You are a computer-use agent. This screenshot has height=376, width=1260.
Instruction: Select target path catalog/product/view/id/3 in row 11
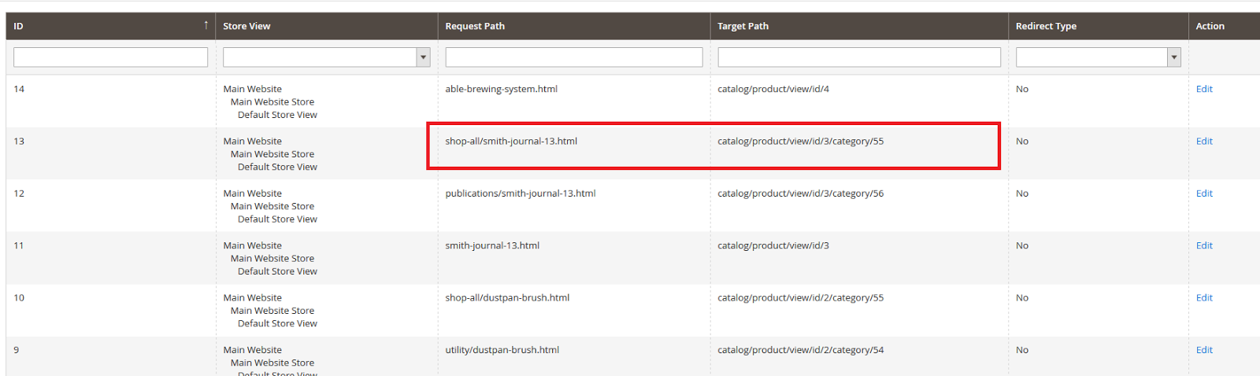click(773, 245)
